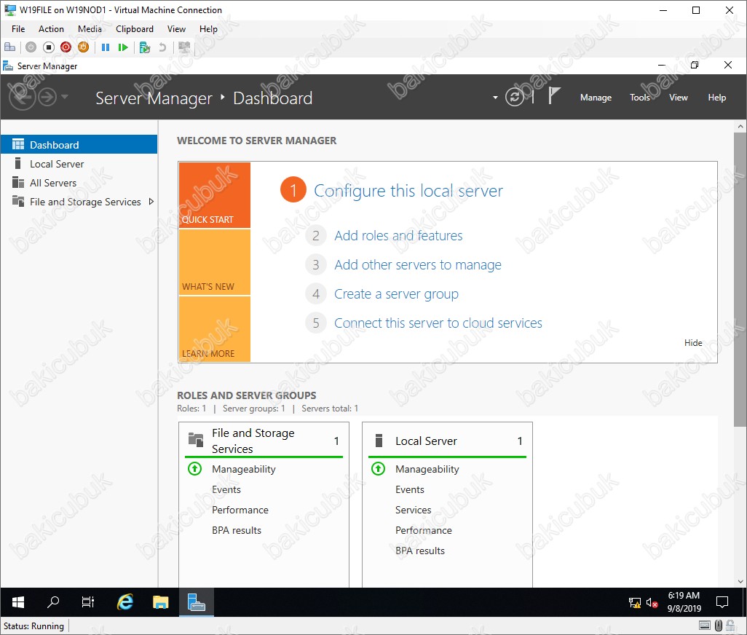This screenshot has width=747, height=635.
Task: Open navigation history dropdown beside forward arrow
Action: [64, 97]
